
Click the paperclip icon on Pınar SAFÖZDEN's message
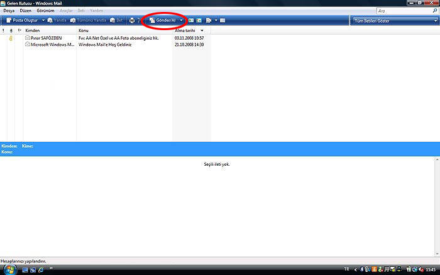[11, 38]
